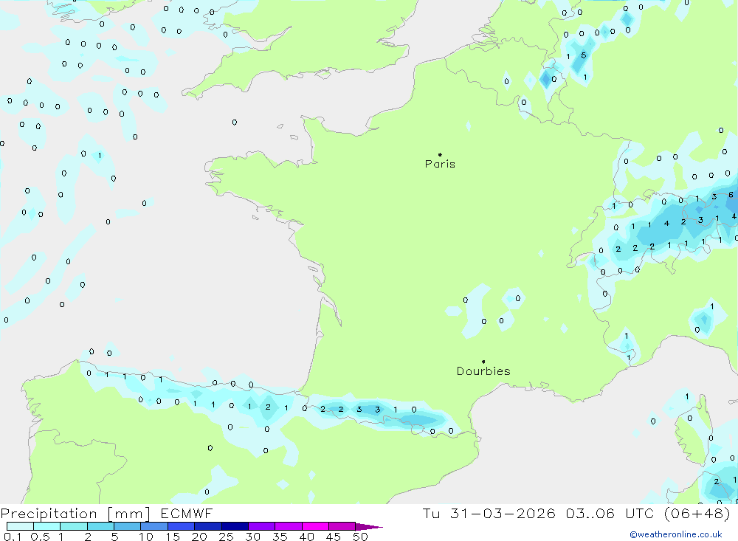
Task: Click the Dourbies city label
Action: pos(483,371)
